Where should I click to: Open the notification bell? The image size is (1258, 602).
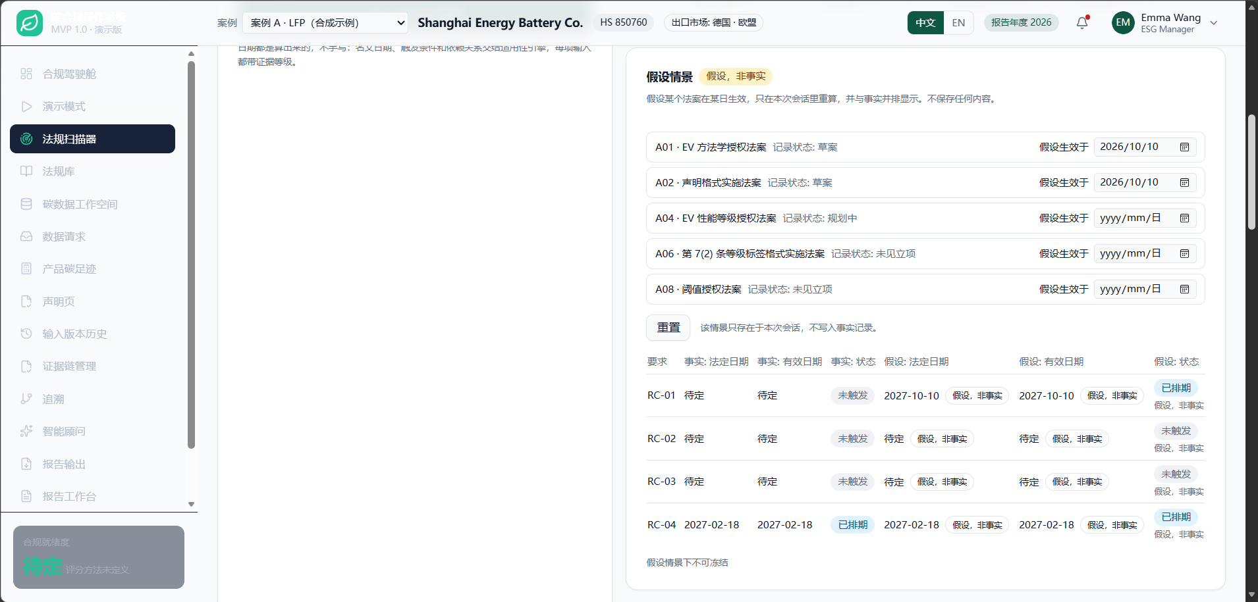[1082, 22]
